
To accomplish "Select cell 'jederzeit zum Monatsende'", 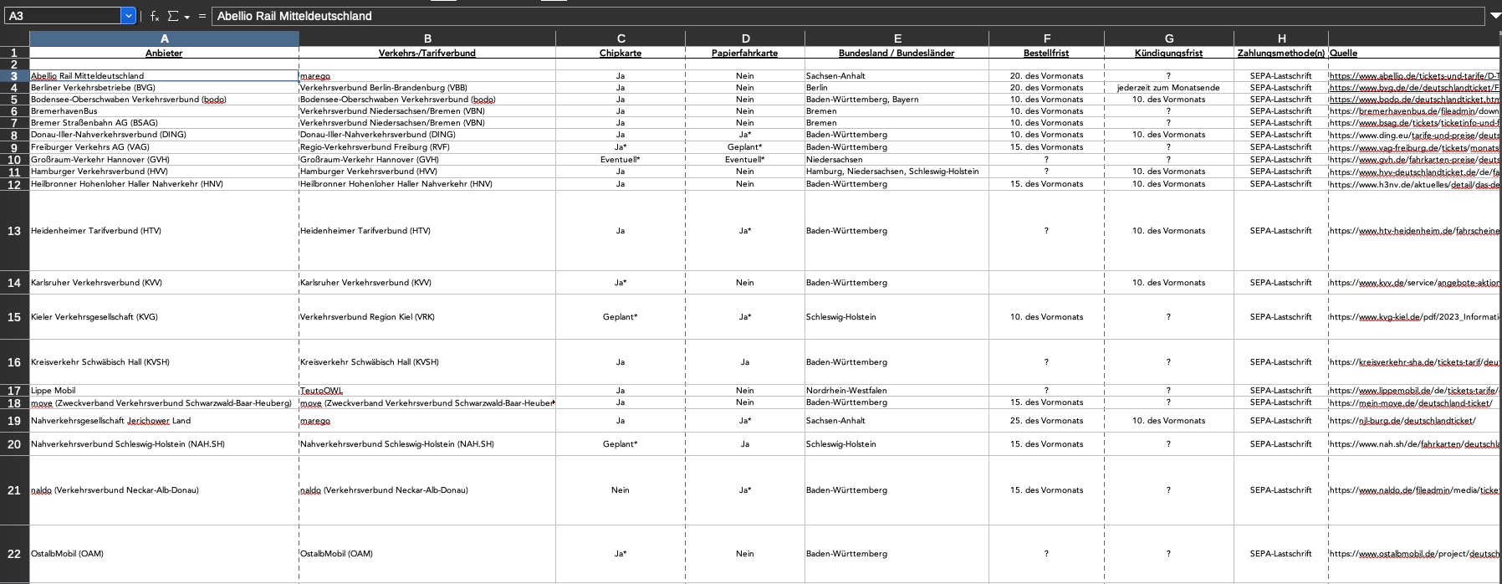I will coord(1168,88).
